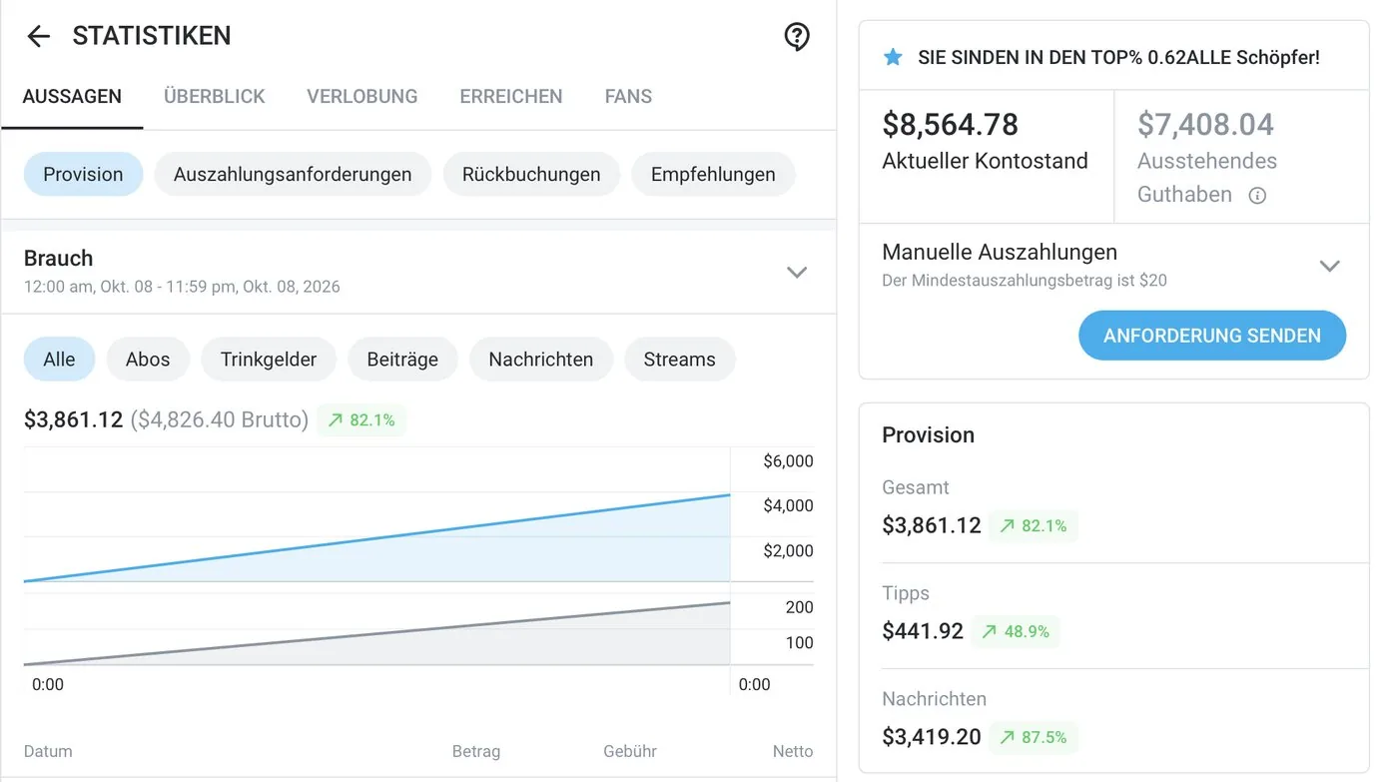Click the $7,408.04 pending balance amount
Image resolution: width=1398 pixels, height=782 pixels.
[x=1206, y=125]
